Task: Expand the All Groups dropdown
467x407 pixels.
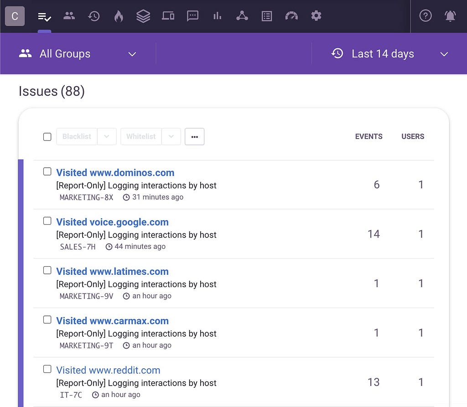Action: point(132,54)
